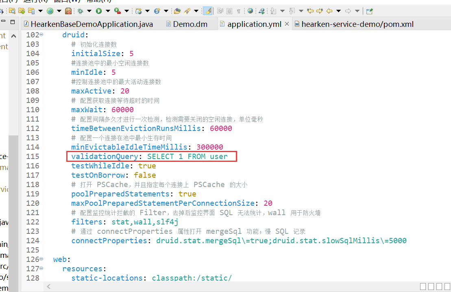This screenshot has width=451, height=292.
Task: Toggle the Mark Occurrences highlighter
Action: click(209, 11)
